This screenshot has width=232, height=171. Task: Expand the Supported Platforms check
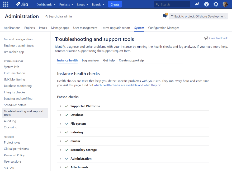click(60, 106)
